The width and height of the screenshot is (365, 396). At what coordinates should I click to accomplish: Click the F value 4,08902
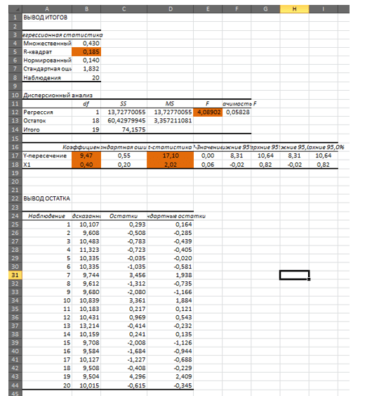(208, 112)
